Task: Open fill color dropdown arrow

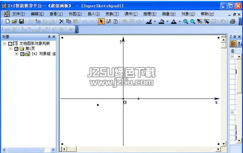Action: 167,21
